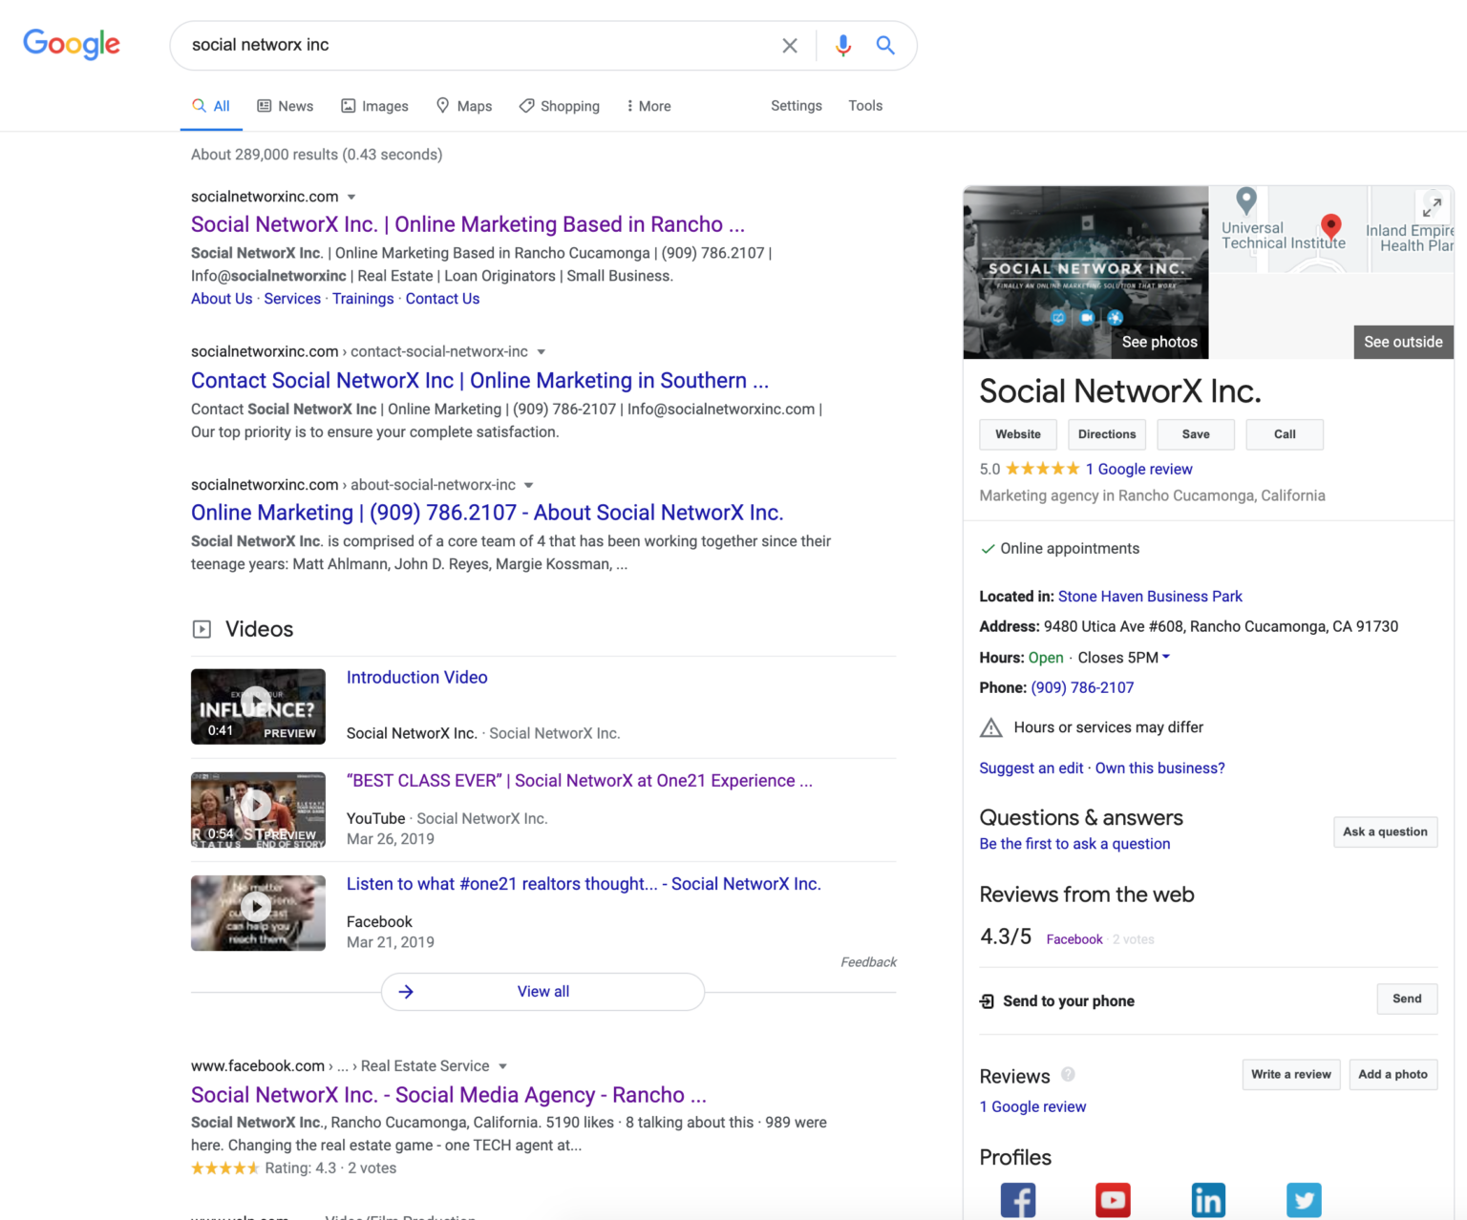Image resolution: width=1467 pixels, height=1220 pixels.
Task: Switch to the Images tab
Action: [374, 106]
